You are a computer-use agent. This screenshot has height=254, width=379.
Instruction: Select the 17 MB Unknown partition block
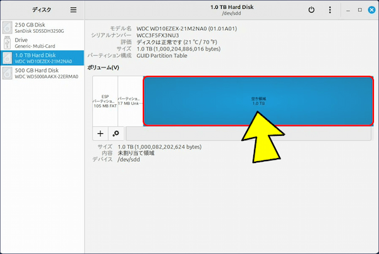[129, 101]
